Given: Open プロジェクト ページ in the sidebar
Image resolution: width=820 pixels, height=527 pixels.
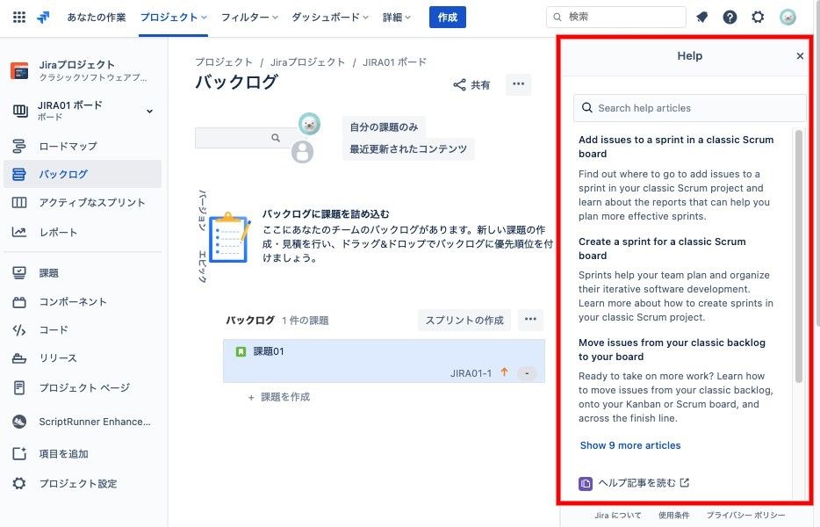Looking at the screenshot, I should coord(83,388).
